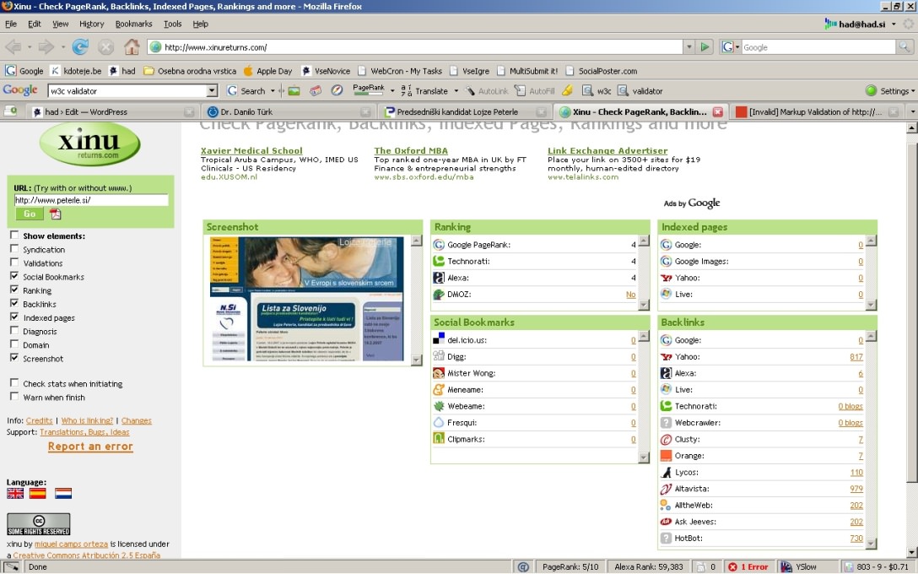
Task: Open the Bookmarks menu
Action: (133, 24)
